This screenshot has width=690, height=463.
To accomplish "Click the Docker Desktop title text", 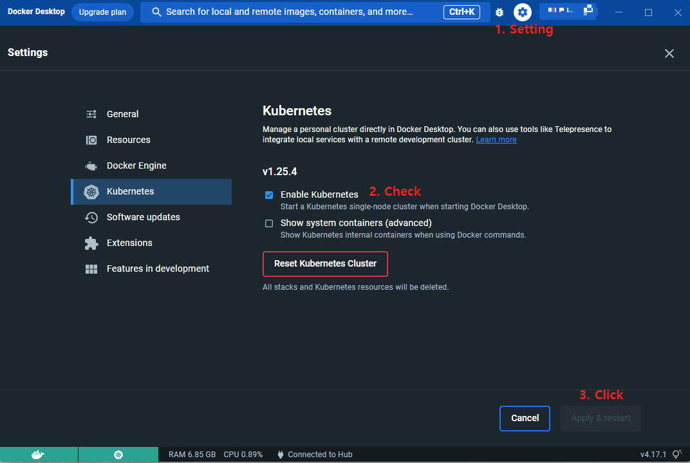I will pyautogui.click(x=36, y=12).
